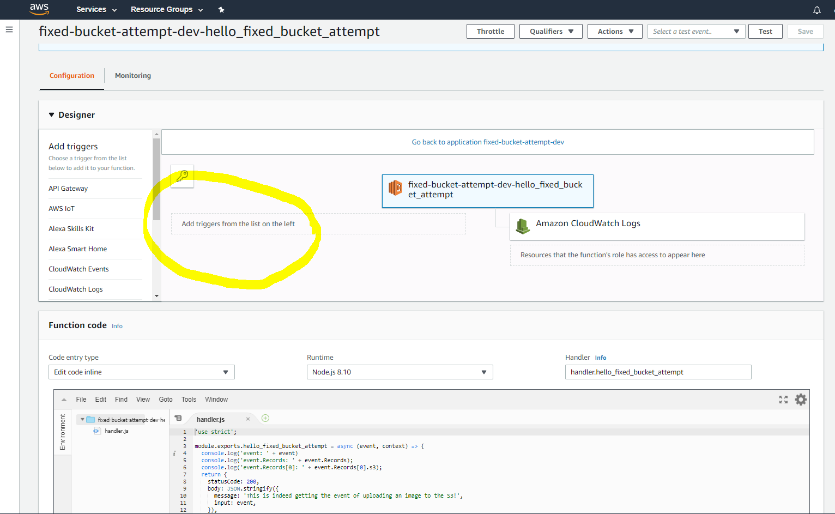This screenshot has width=835, height=514.
Task: Collapse the fixed-bucket-attempt folder in file tree
Action: coord(82,420)
